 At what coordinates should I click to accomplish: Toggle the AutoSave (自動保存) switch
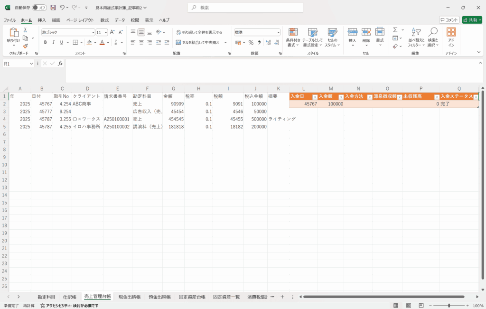39,8
